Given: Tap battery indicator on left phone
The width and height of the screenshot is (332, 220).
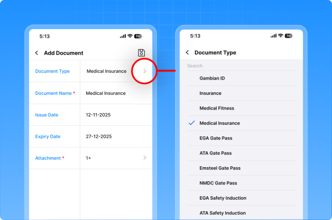Looking at the screenshot, I should (x=138, y=36).
